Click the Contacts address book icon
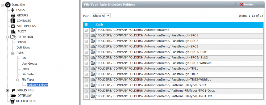 (13, 21)
